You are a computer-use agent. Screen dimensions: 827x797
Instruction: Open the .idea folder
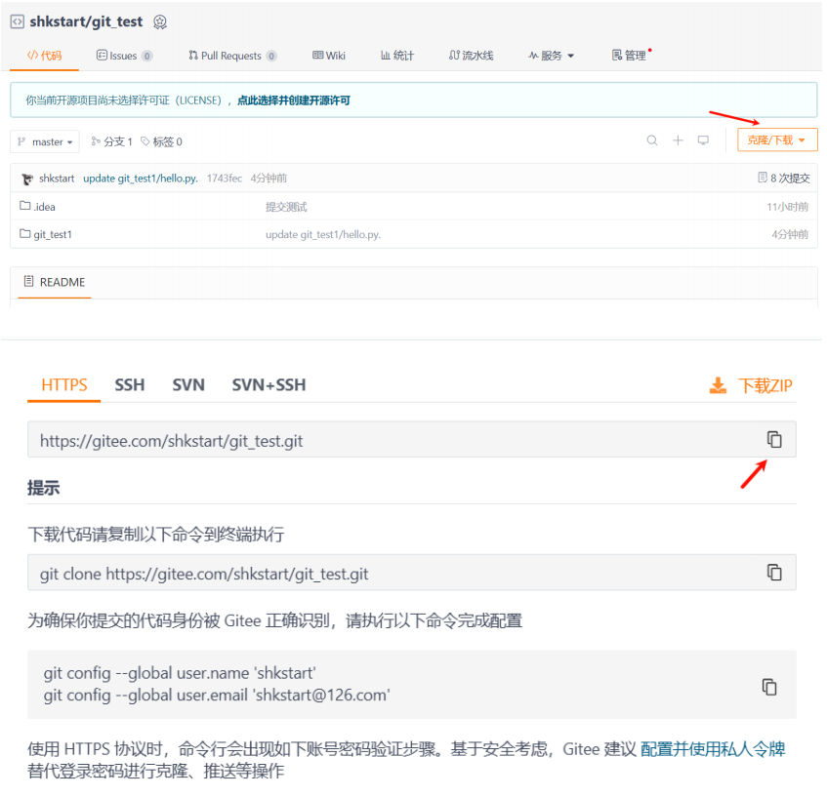(x=37, y=206)
